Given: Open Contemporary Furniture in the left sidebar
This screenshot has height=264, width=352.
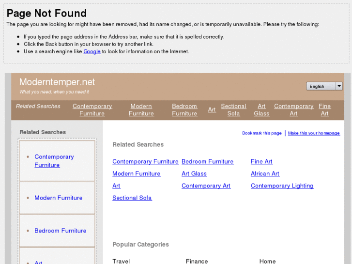Looking at the screenshot, I should click(x=54, y=161).
